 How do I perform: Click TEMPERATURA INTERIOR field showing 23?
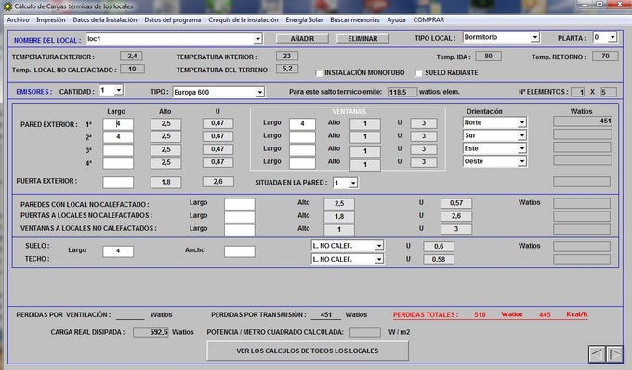point(287,57)
